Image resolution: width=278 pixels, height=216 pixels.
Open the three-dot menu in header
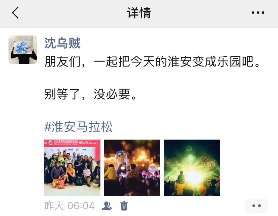pos(258,13)
